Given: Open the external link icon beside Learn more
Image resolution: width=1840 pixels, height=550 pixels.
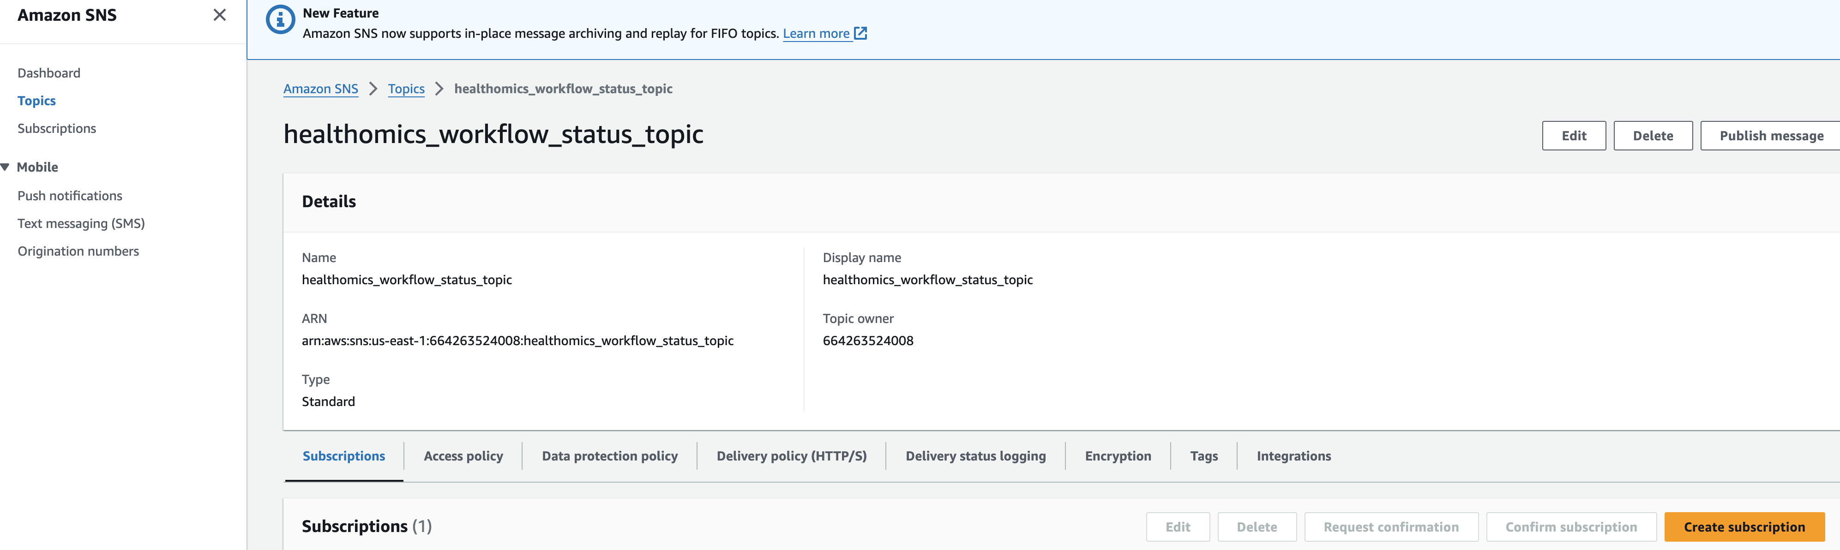Looking at the screenshot, I should [861, 33].
